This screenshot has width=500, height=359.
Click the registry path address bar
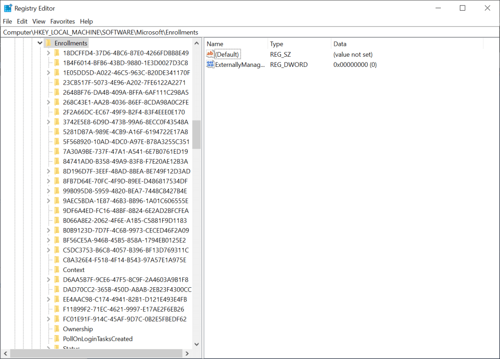[x=244, y=32]
